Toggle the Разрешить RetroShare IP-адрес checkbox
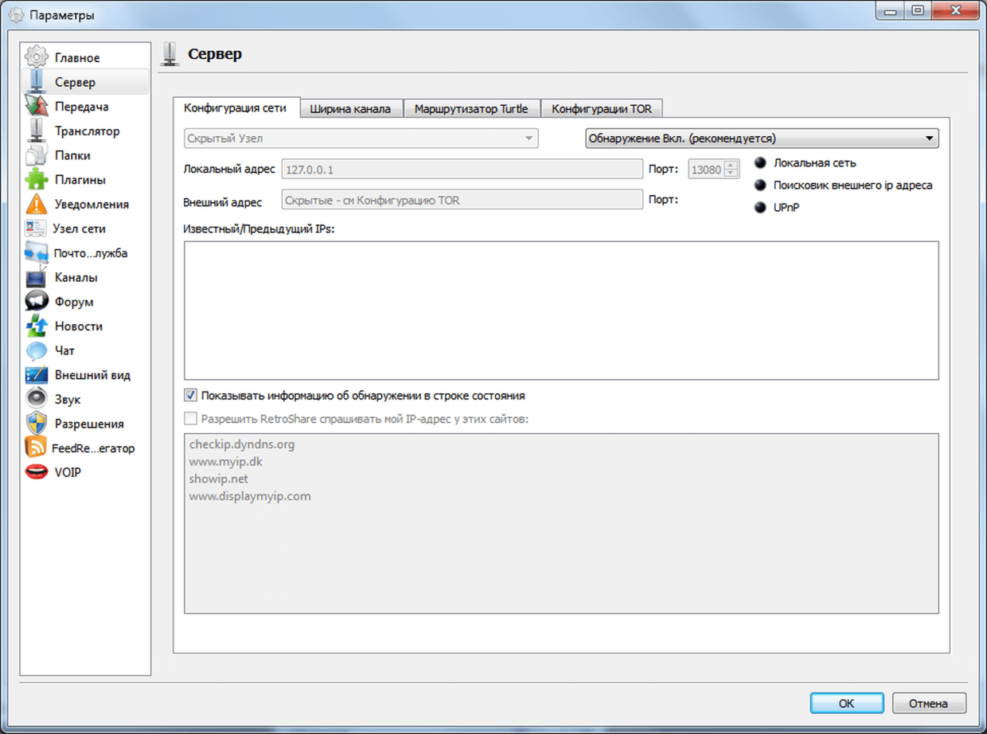The image size is (987, 734). [190, 419]
